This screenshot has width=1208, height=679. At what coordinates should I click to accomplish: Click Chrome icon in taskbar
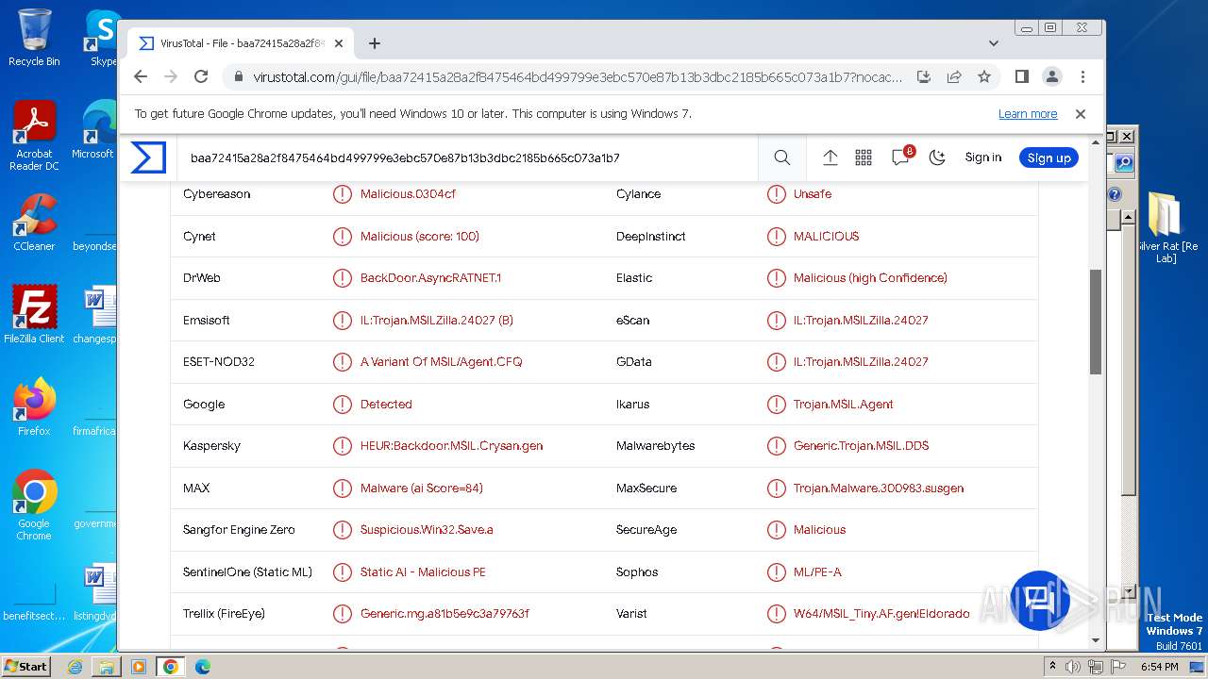coord(171,667)
